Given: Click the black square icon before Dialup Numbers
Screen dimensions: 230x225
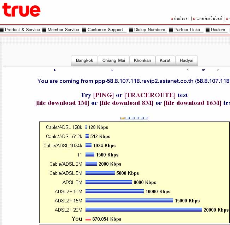Looking at the screenshot, I should click(131, 30).
